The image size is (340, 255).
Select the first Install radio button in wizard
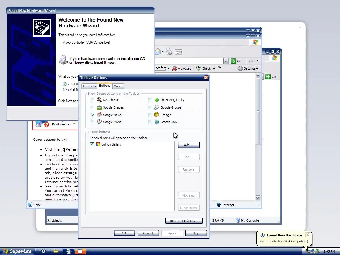[x=65, y=84]
